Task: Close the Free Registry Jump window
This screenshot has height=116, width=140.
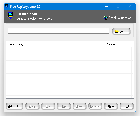Action: tap(130, 6)
